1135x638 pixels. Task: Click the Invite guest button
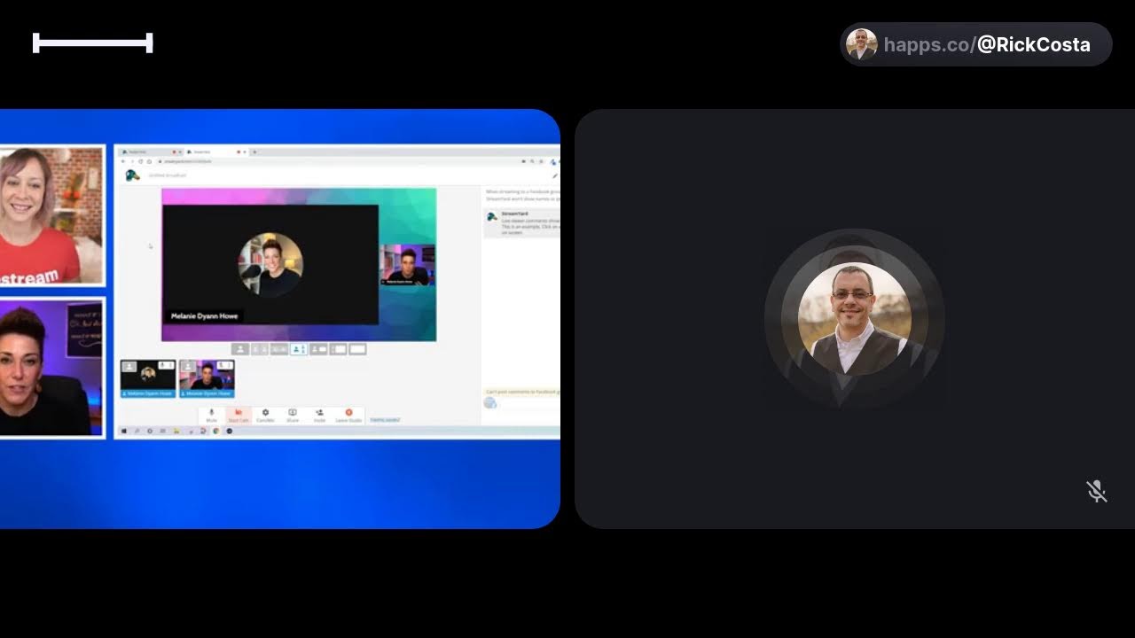pos(319,416)
